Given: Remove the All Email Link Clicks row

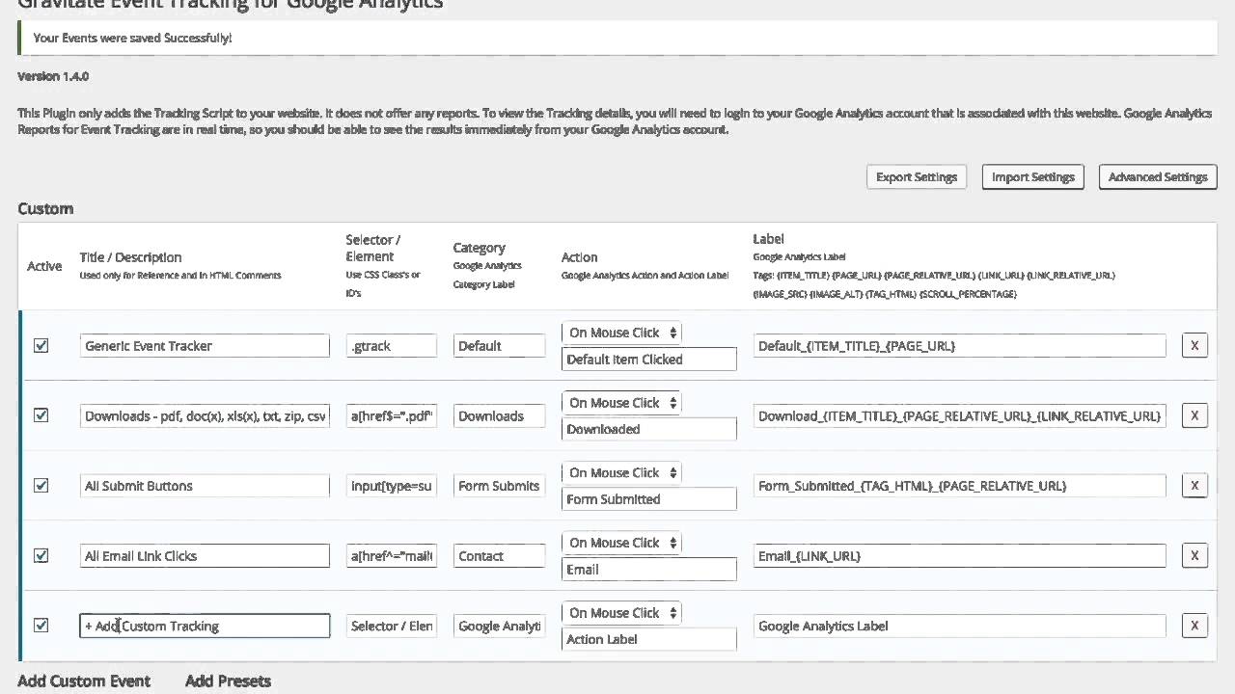Looking at the screenshot, I should (x=1194, y=555).
